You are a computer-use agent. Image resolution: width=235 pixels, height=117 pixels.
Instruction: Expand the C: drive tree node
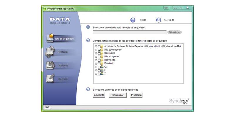[96, 67]
